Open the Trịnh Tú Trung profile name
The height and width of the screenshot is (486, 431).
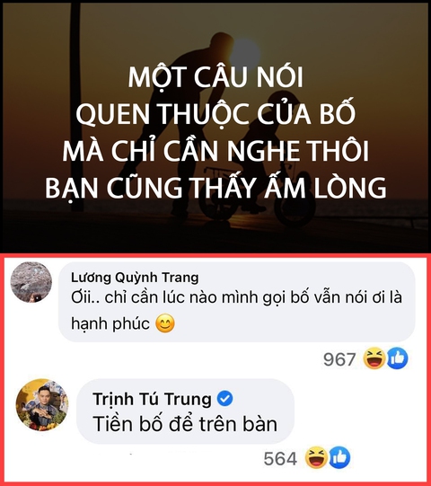point(152,399)
